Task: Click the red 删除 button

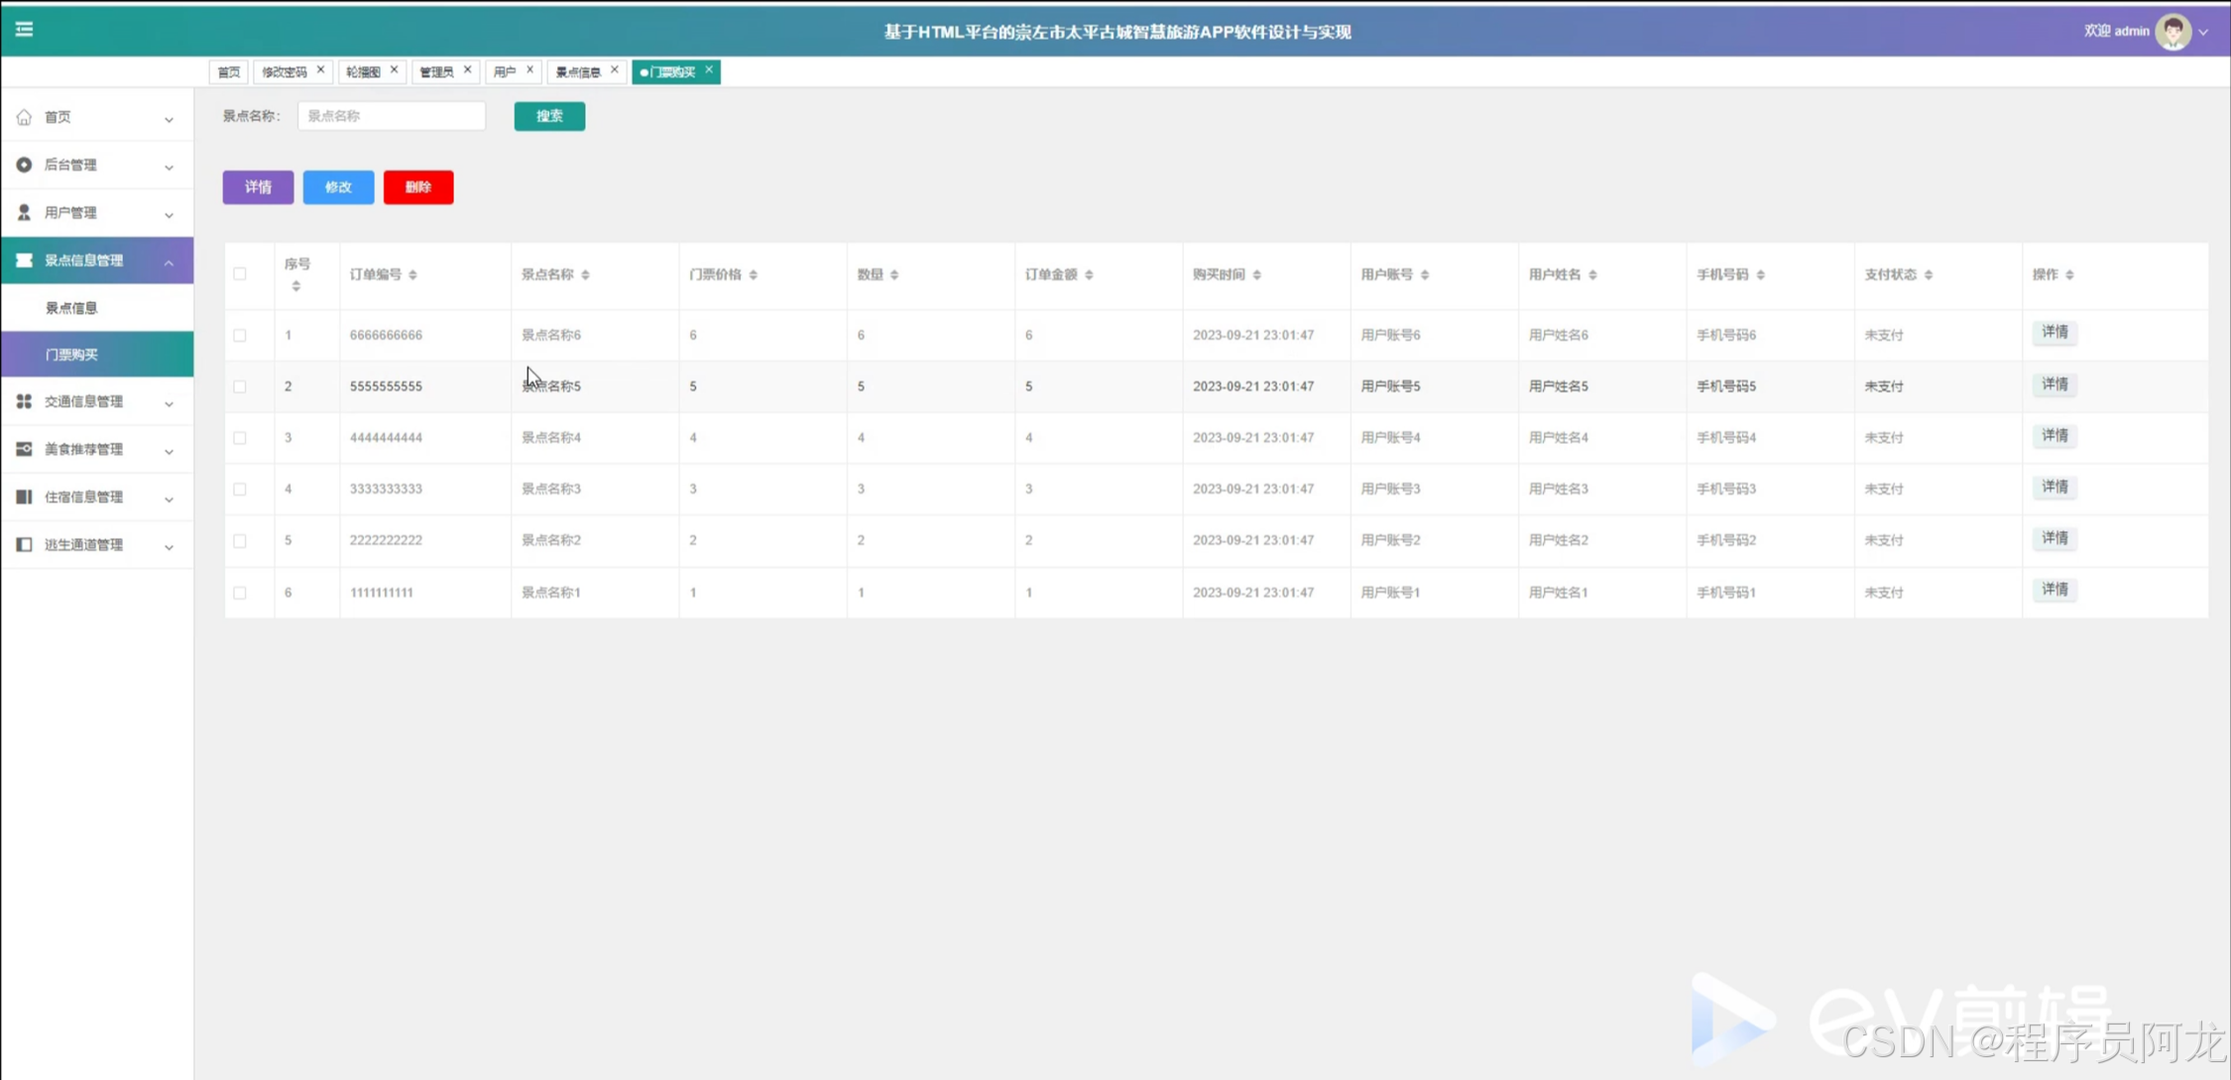Action: [x=417, y=187]
